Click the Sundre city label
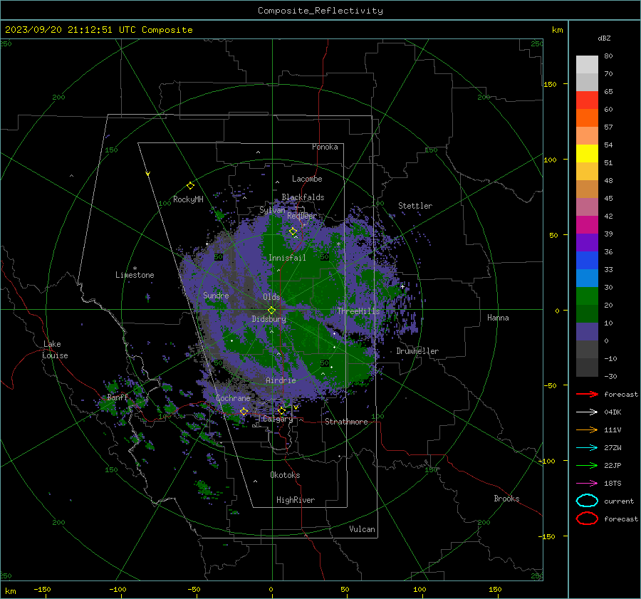Image resolution: width=641 pixels, height=599 pixels. (216, 295)
